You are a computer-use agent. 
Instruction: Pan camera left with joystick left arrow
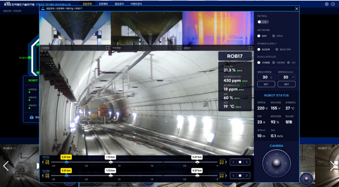point(268,163)
